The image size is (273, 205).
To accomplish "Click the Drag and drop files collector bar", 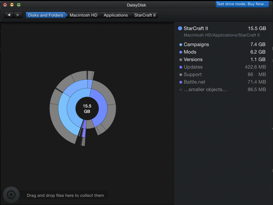I will point(65,195).
